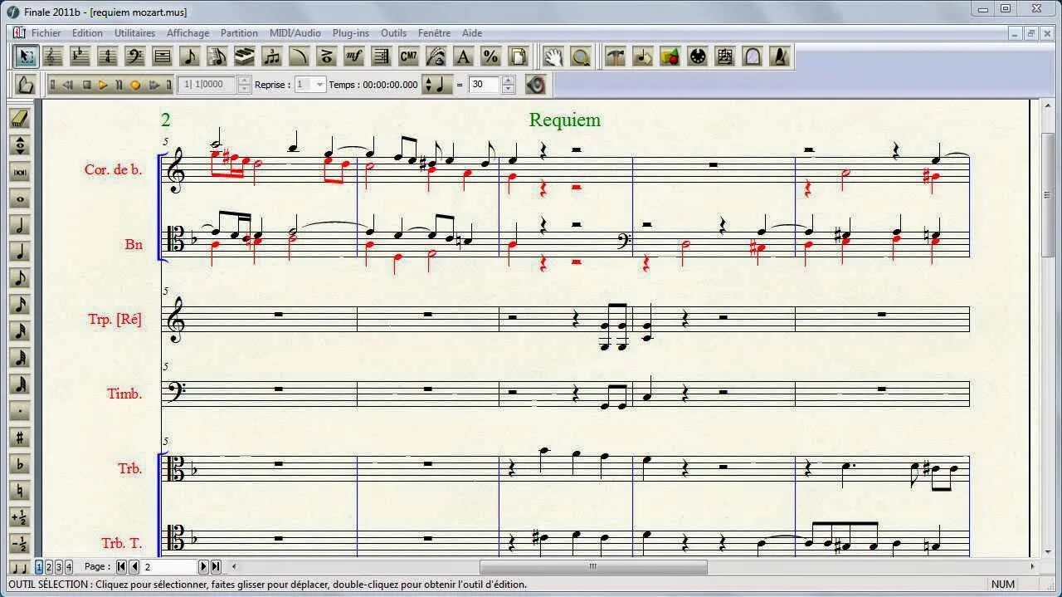Go to the next page arrow
The height and width of the screenshot is (597, 1062).
(x=203, y=567)
